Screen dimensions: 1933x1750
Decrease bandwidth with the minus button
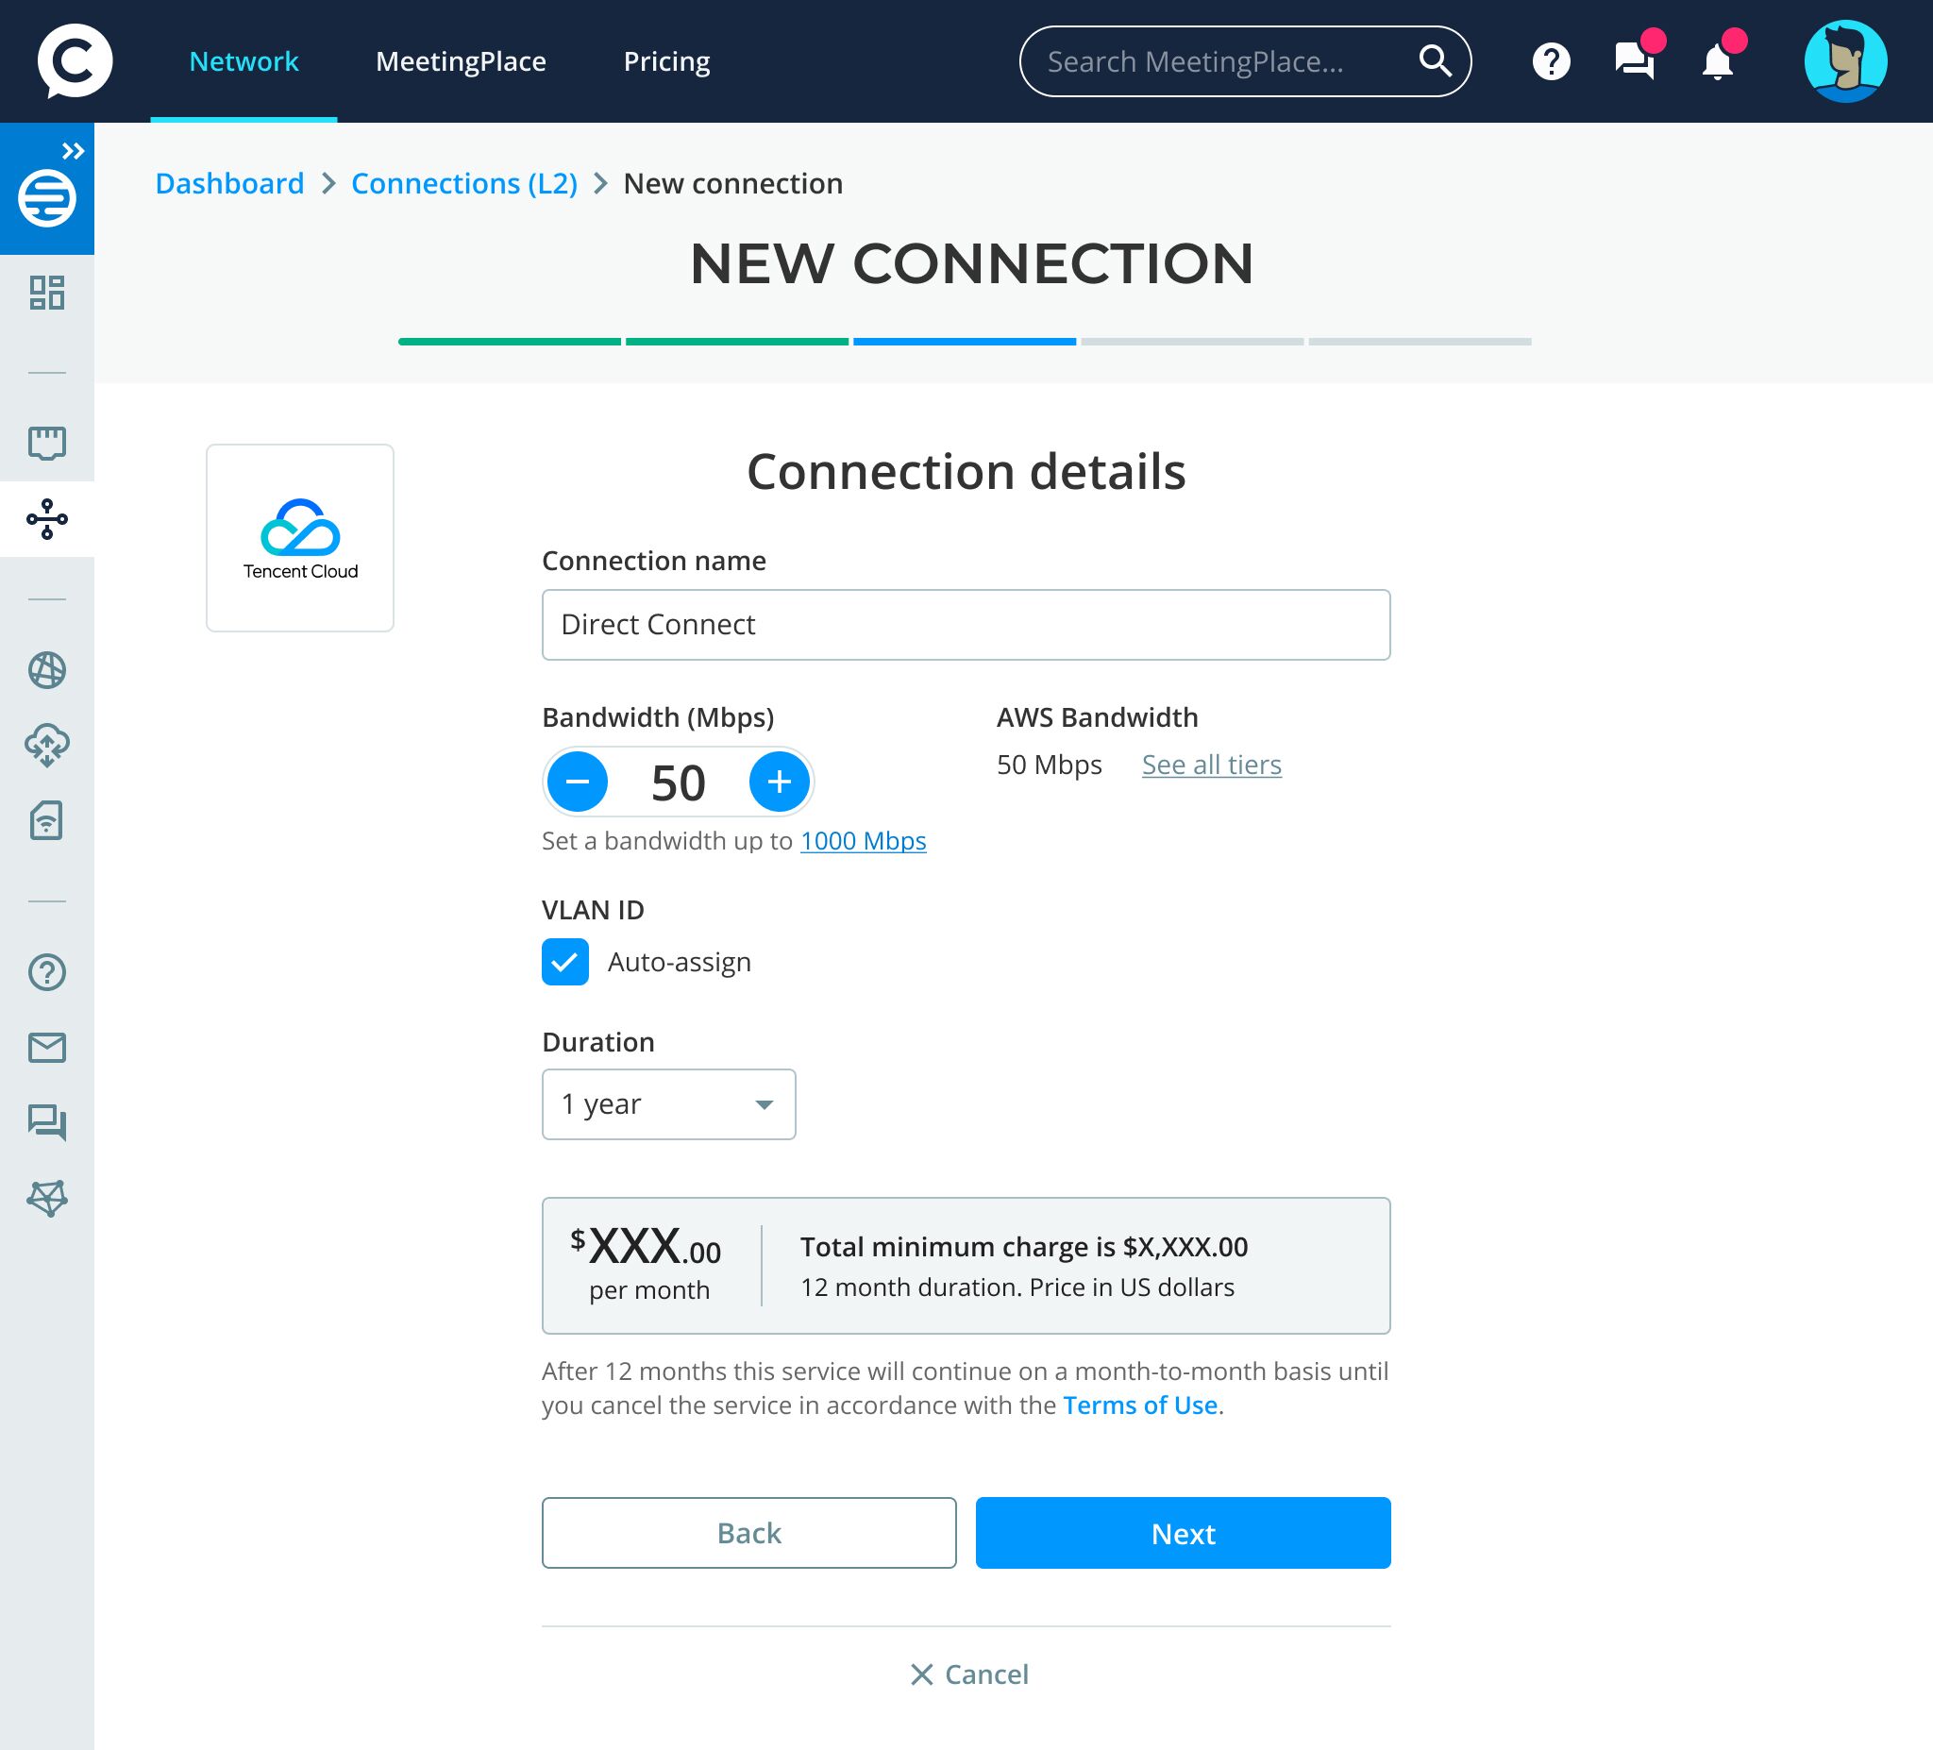tap(578, 782)
